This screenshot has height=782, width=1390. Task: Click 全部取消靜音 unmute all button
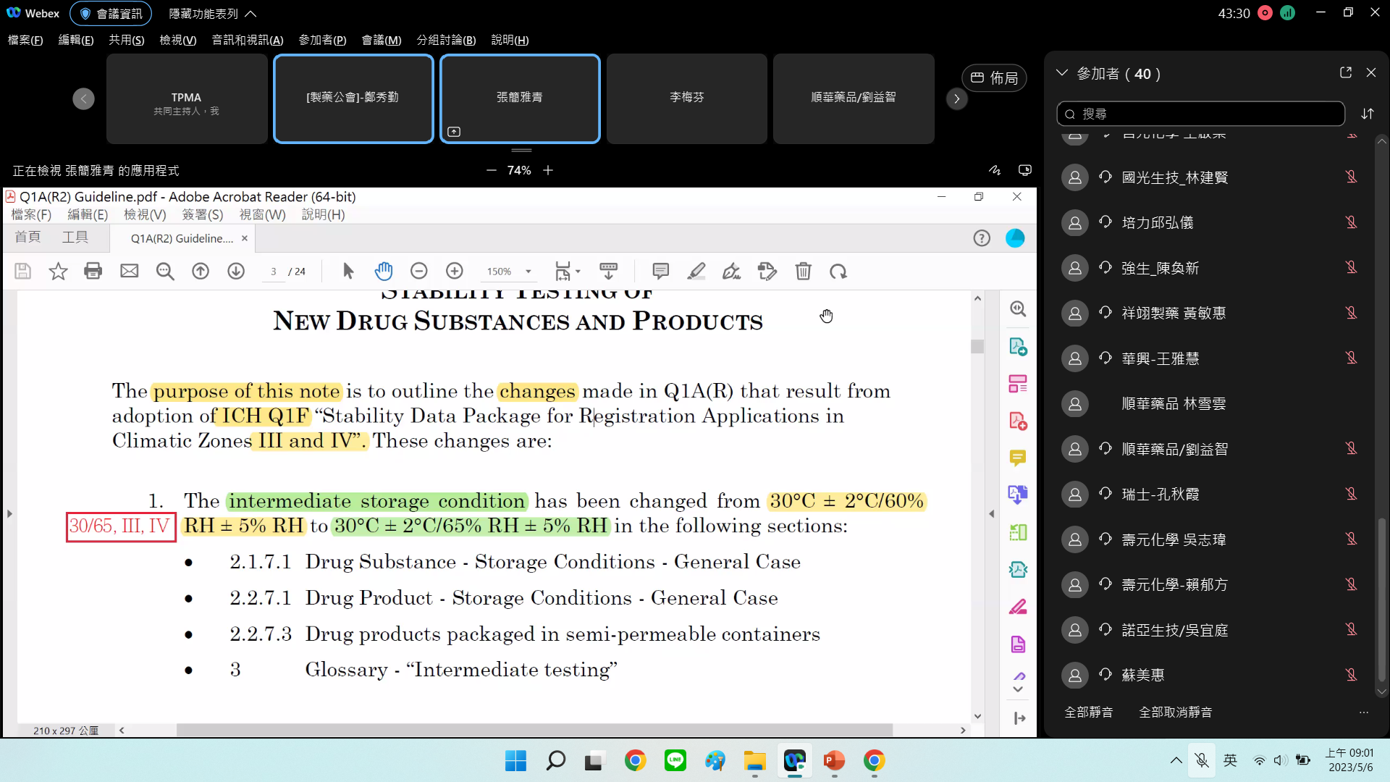[1175, 712]
